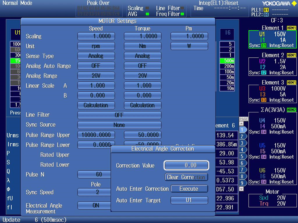
Task: Click the Clear Correction button
Action: pyautogui.click(x=186, y=177)
